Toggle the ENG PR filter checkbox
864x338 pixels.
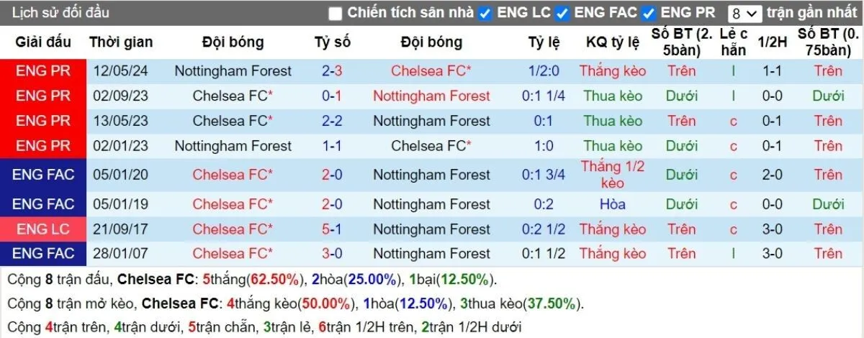tap(649, 14)
